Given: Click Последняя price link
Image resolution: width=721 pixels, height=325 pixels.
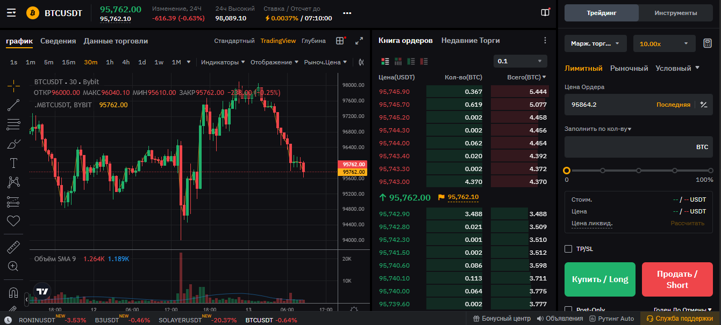Looking at the screenshot, I should (x=673, y=105).
